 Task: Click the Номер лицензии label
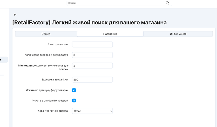click(58, 44)
